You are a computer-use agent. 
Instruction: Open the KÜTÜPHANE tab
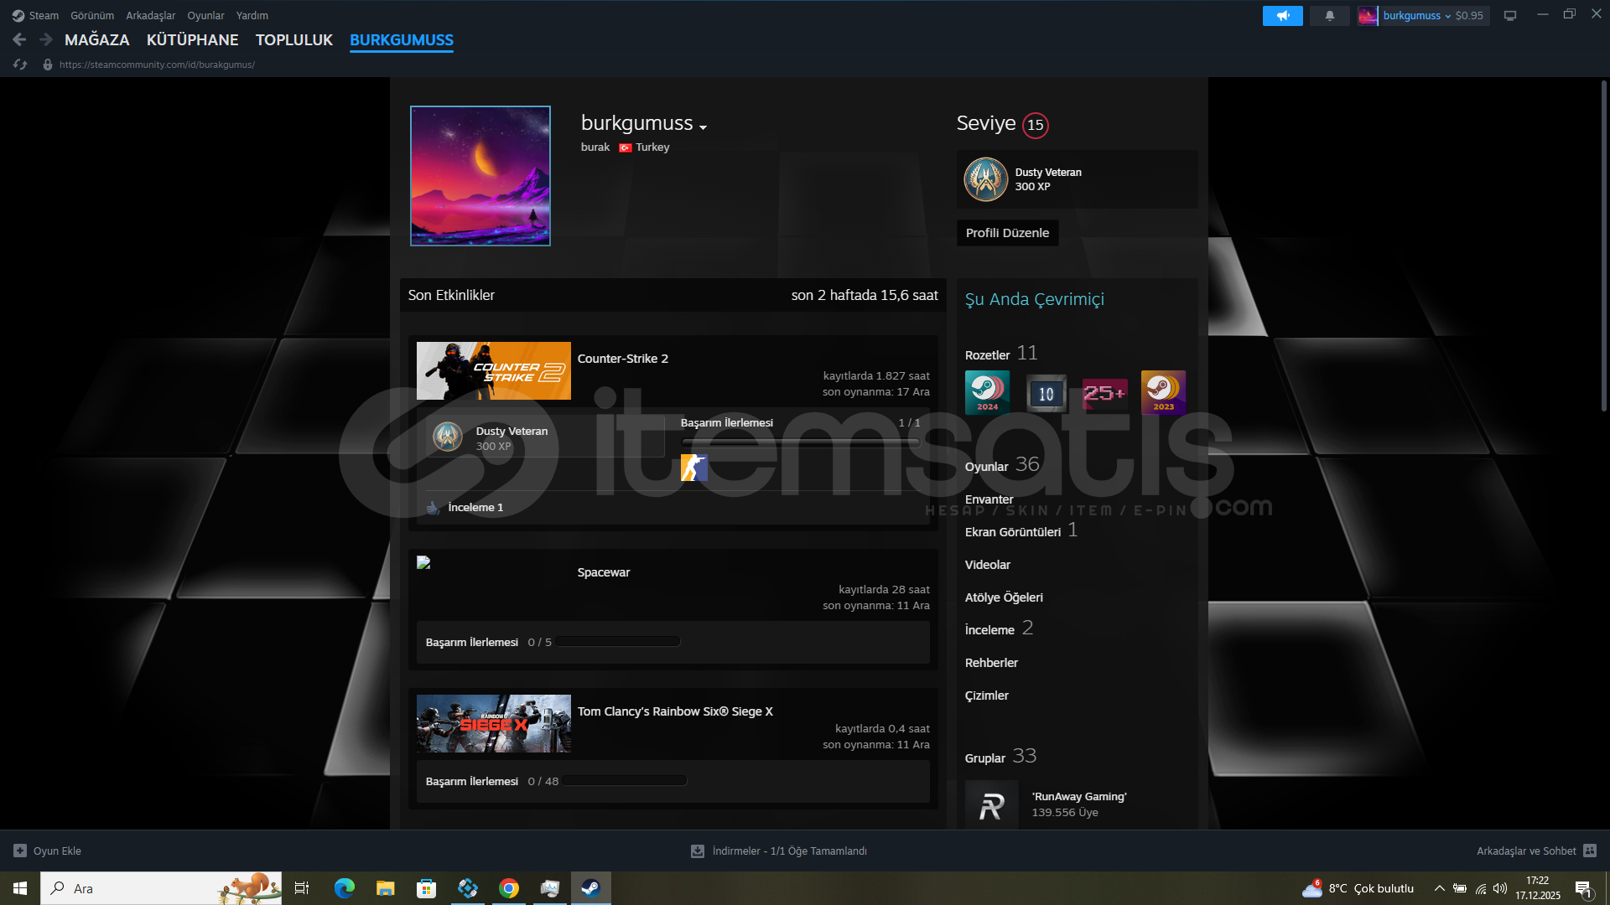click(192, 39)
